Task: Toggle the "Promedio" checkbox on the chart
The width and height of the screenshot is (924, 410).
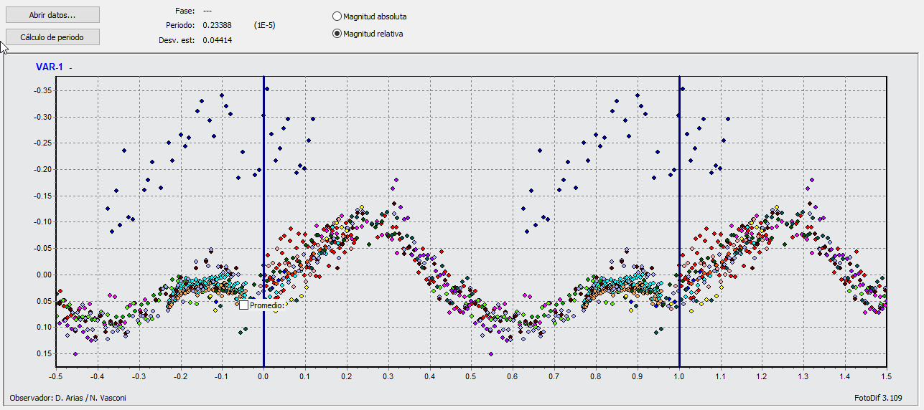Action: pyautogui.click(x=244, y=305)
